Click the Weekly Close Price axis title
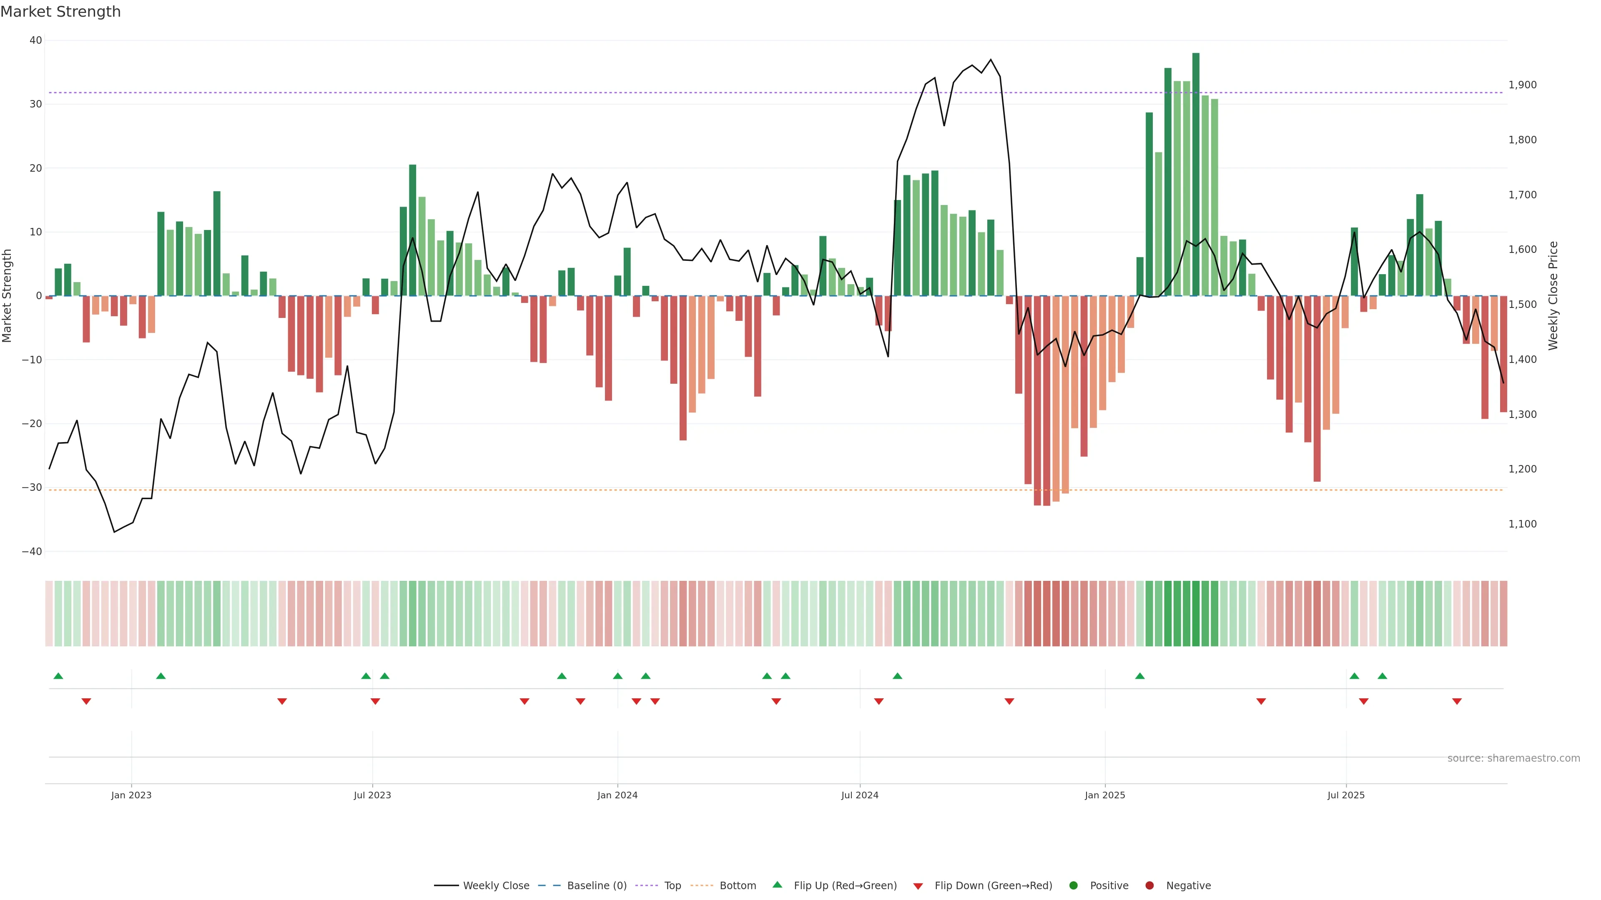The height and width of the screenshot is (900, 1601). (1553, 296)
